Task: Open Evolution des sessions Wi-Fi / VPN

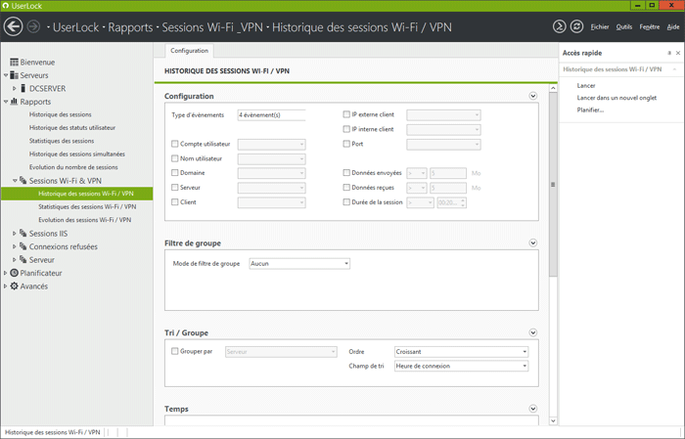Action: [85, 219]
